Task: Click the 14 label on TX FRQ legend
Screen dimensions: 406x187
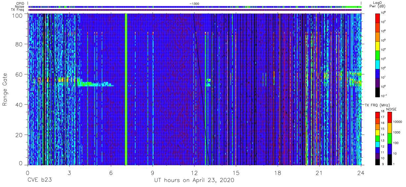Action: click(x=383, y=135)
